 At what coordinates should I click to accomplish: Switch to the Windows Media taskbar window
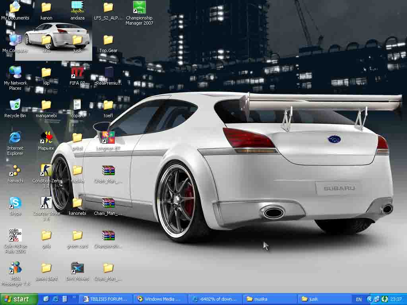(159, 299)
